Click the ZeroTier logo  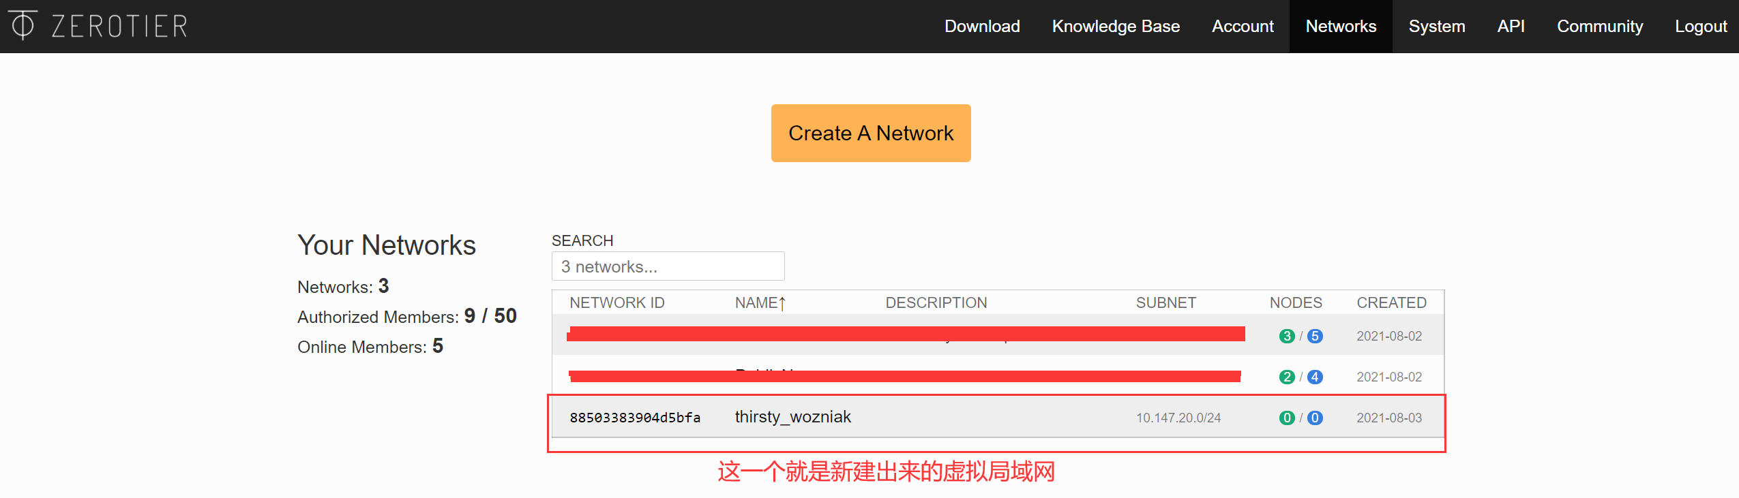(98, 26)
